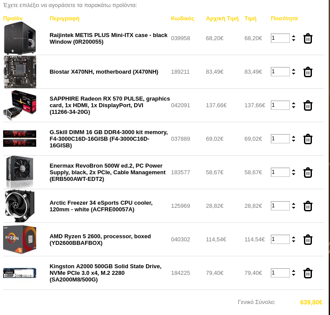Select product code 042091
The height and width of the screenshot is (315, 330).
pyautogui.click(x=180, y=105)
